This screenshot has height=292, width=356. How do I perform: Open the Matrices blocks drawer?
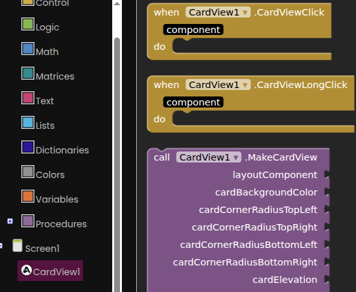click(x=55, y=76)
